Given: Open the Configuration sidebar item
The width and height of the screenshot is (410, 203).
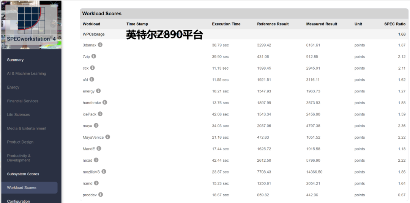Looking at the screenshot, I should click(18, 201).
